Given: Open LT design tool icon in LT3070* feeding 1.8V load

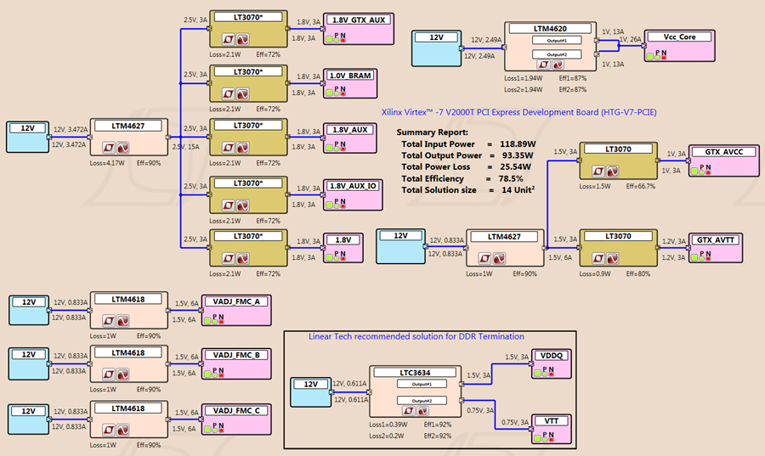Looking at the screenshot, I should click(x=229, y=257).
